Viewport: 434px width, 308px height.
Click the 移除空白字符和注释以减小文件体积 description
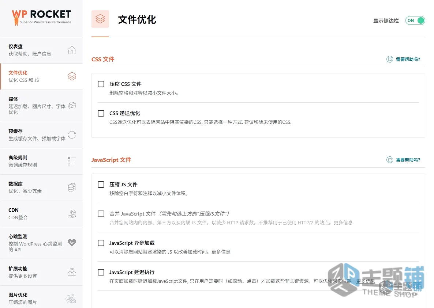pos(149,194)
